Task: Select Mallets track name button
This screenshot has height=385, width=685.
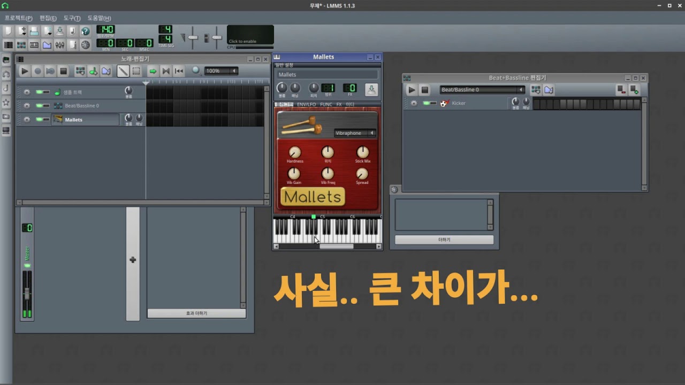Action: tap(85, 120)
